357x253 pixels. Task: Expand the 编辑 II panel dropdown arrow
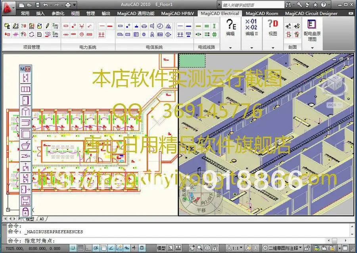coord(251,48)
